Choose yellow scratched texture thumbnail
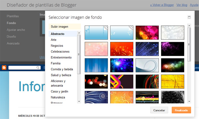Image resolution: width=199 pixels, height=119 pixels. tap(172, 82)
